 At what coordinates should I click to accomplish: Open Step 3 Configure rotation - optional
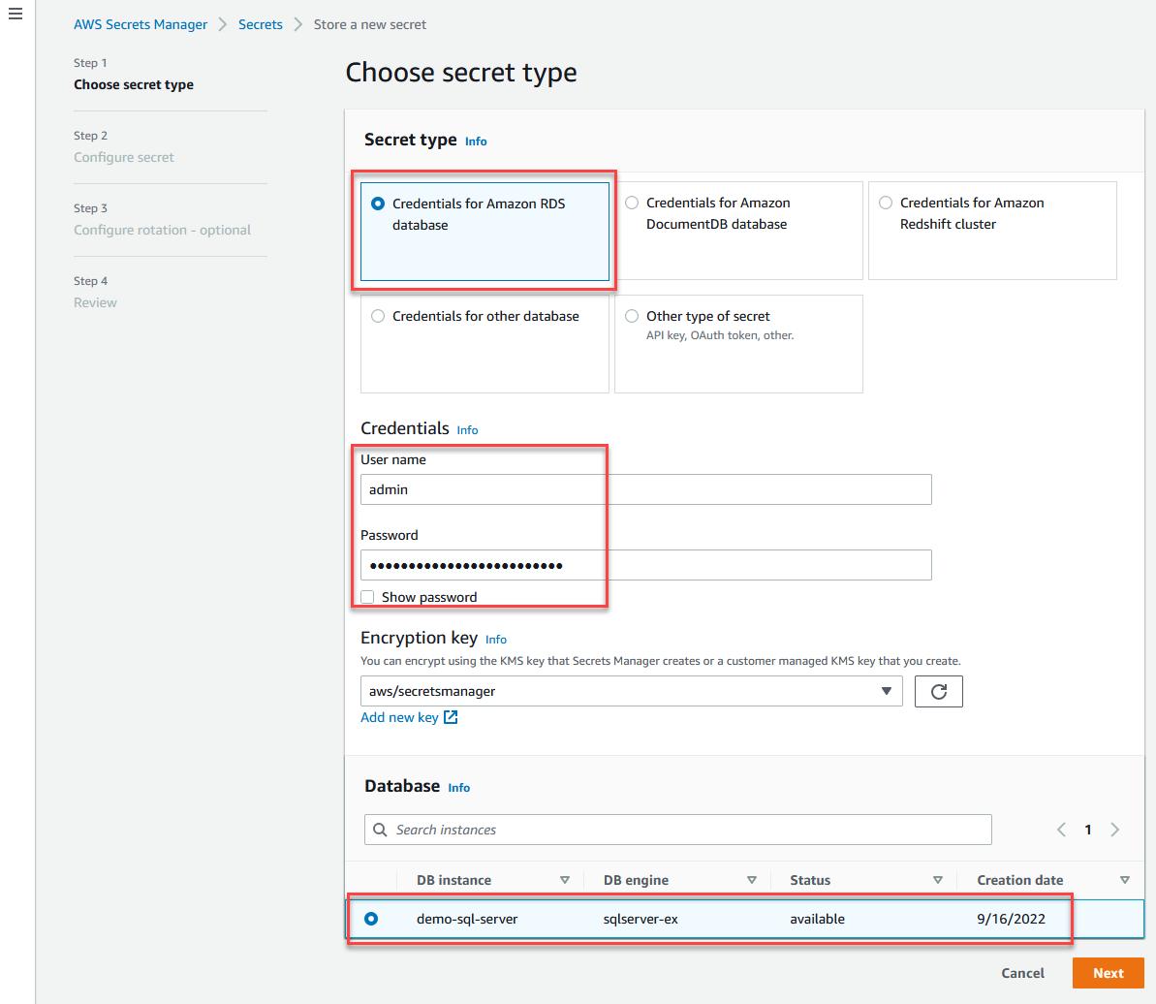click(x=162, y=230)
